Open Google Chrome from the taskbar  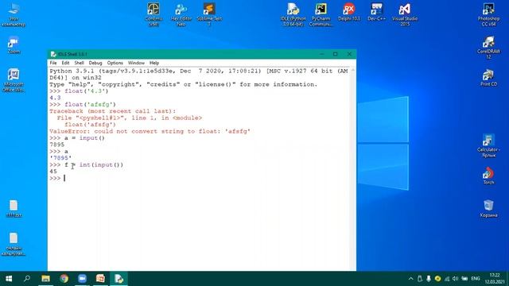pyautogui.click(x=64, y=279)
